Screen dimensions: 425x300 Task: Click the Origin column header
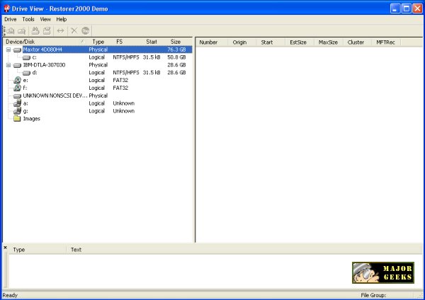tap(242, 42)
